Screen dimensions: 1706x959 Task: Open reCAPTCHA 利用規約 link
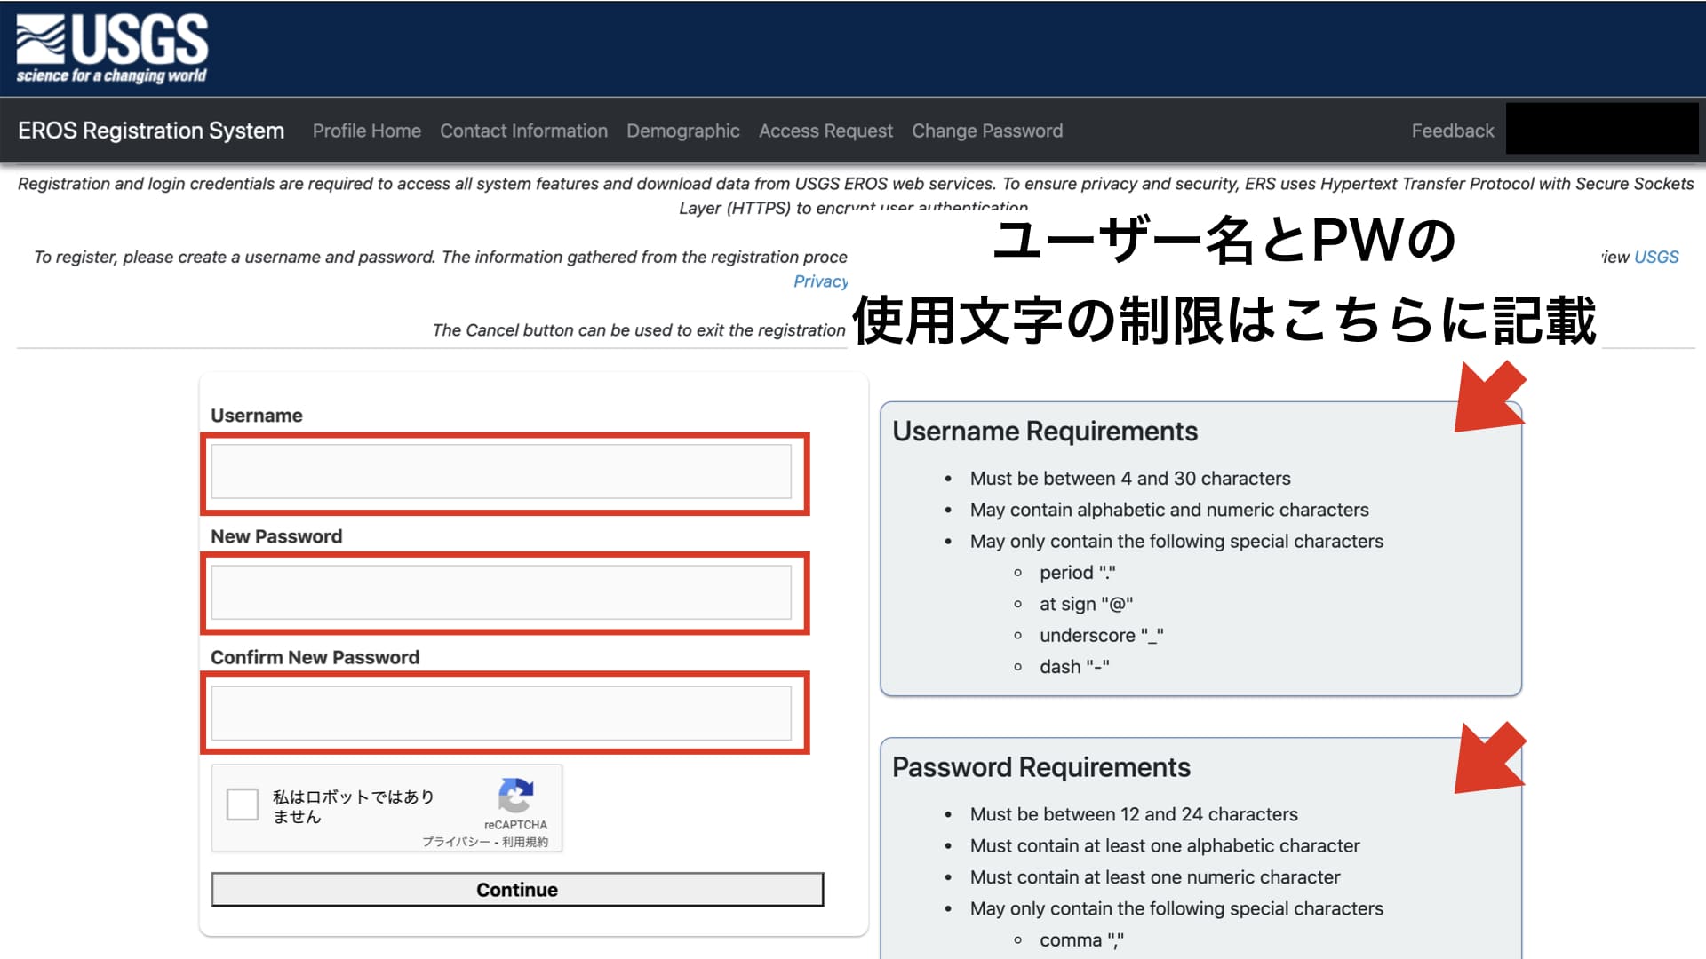(x=525, y=842)
